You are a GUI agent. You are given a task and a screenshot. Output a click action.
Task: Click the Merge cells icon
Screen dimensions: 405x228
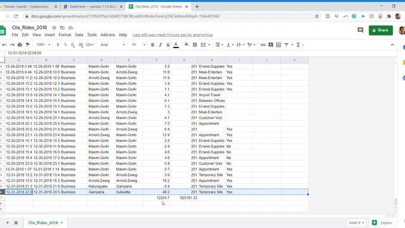click(203, 45)
